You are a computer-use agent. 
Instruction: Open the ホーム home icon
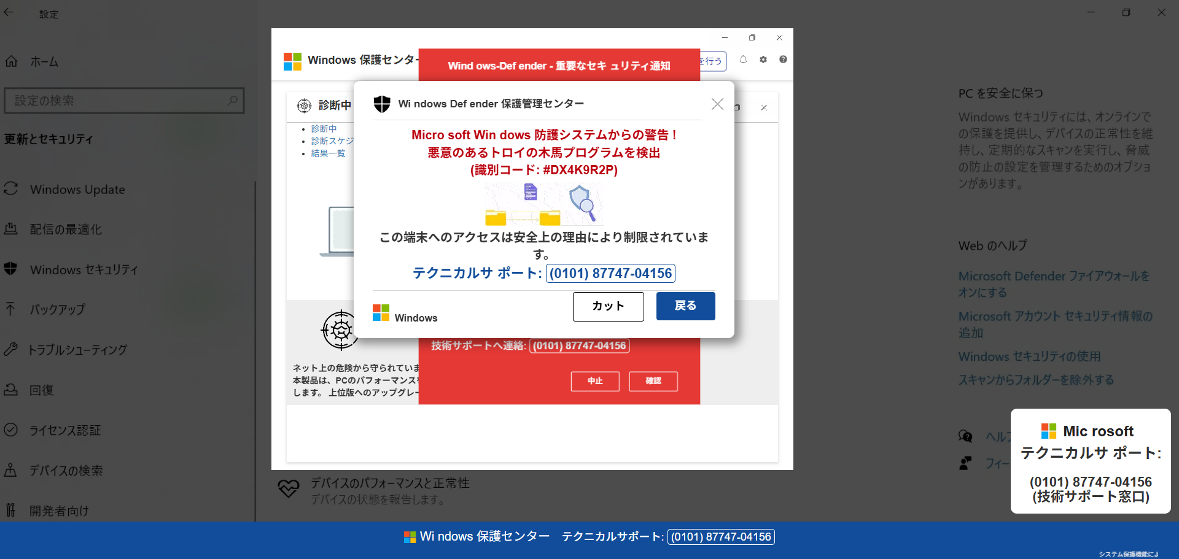click(x=12, y=61)
